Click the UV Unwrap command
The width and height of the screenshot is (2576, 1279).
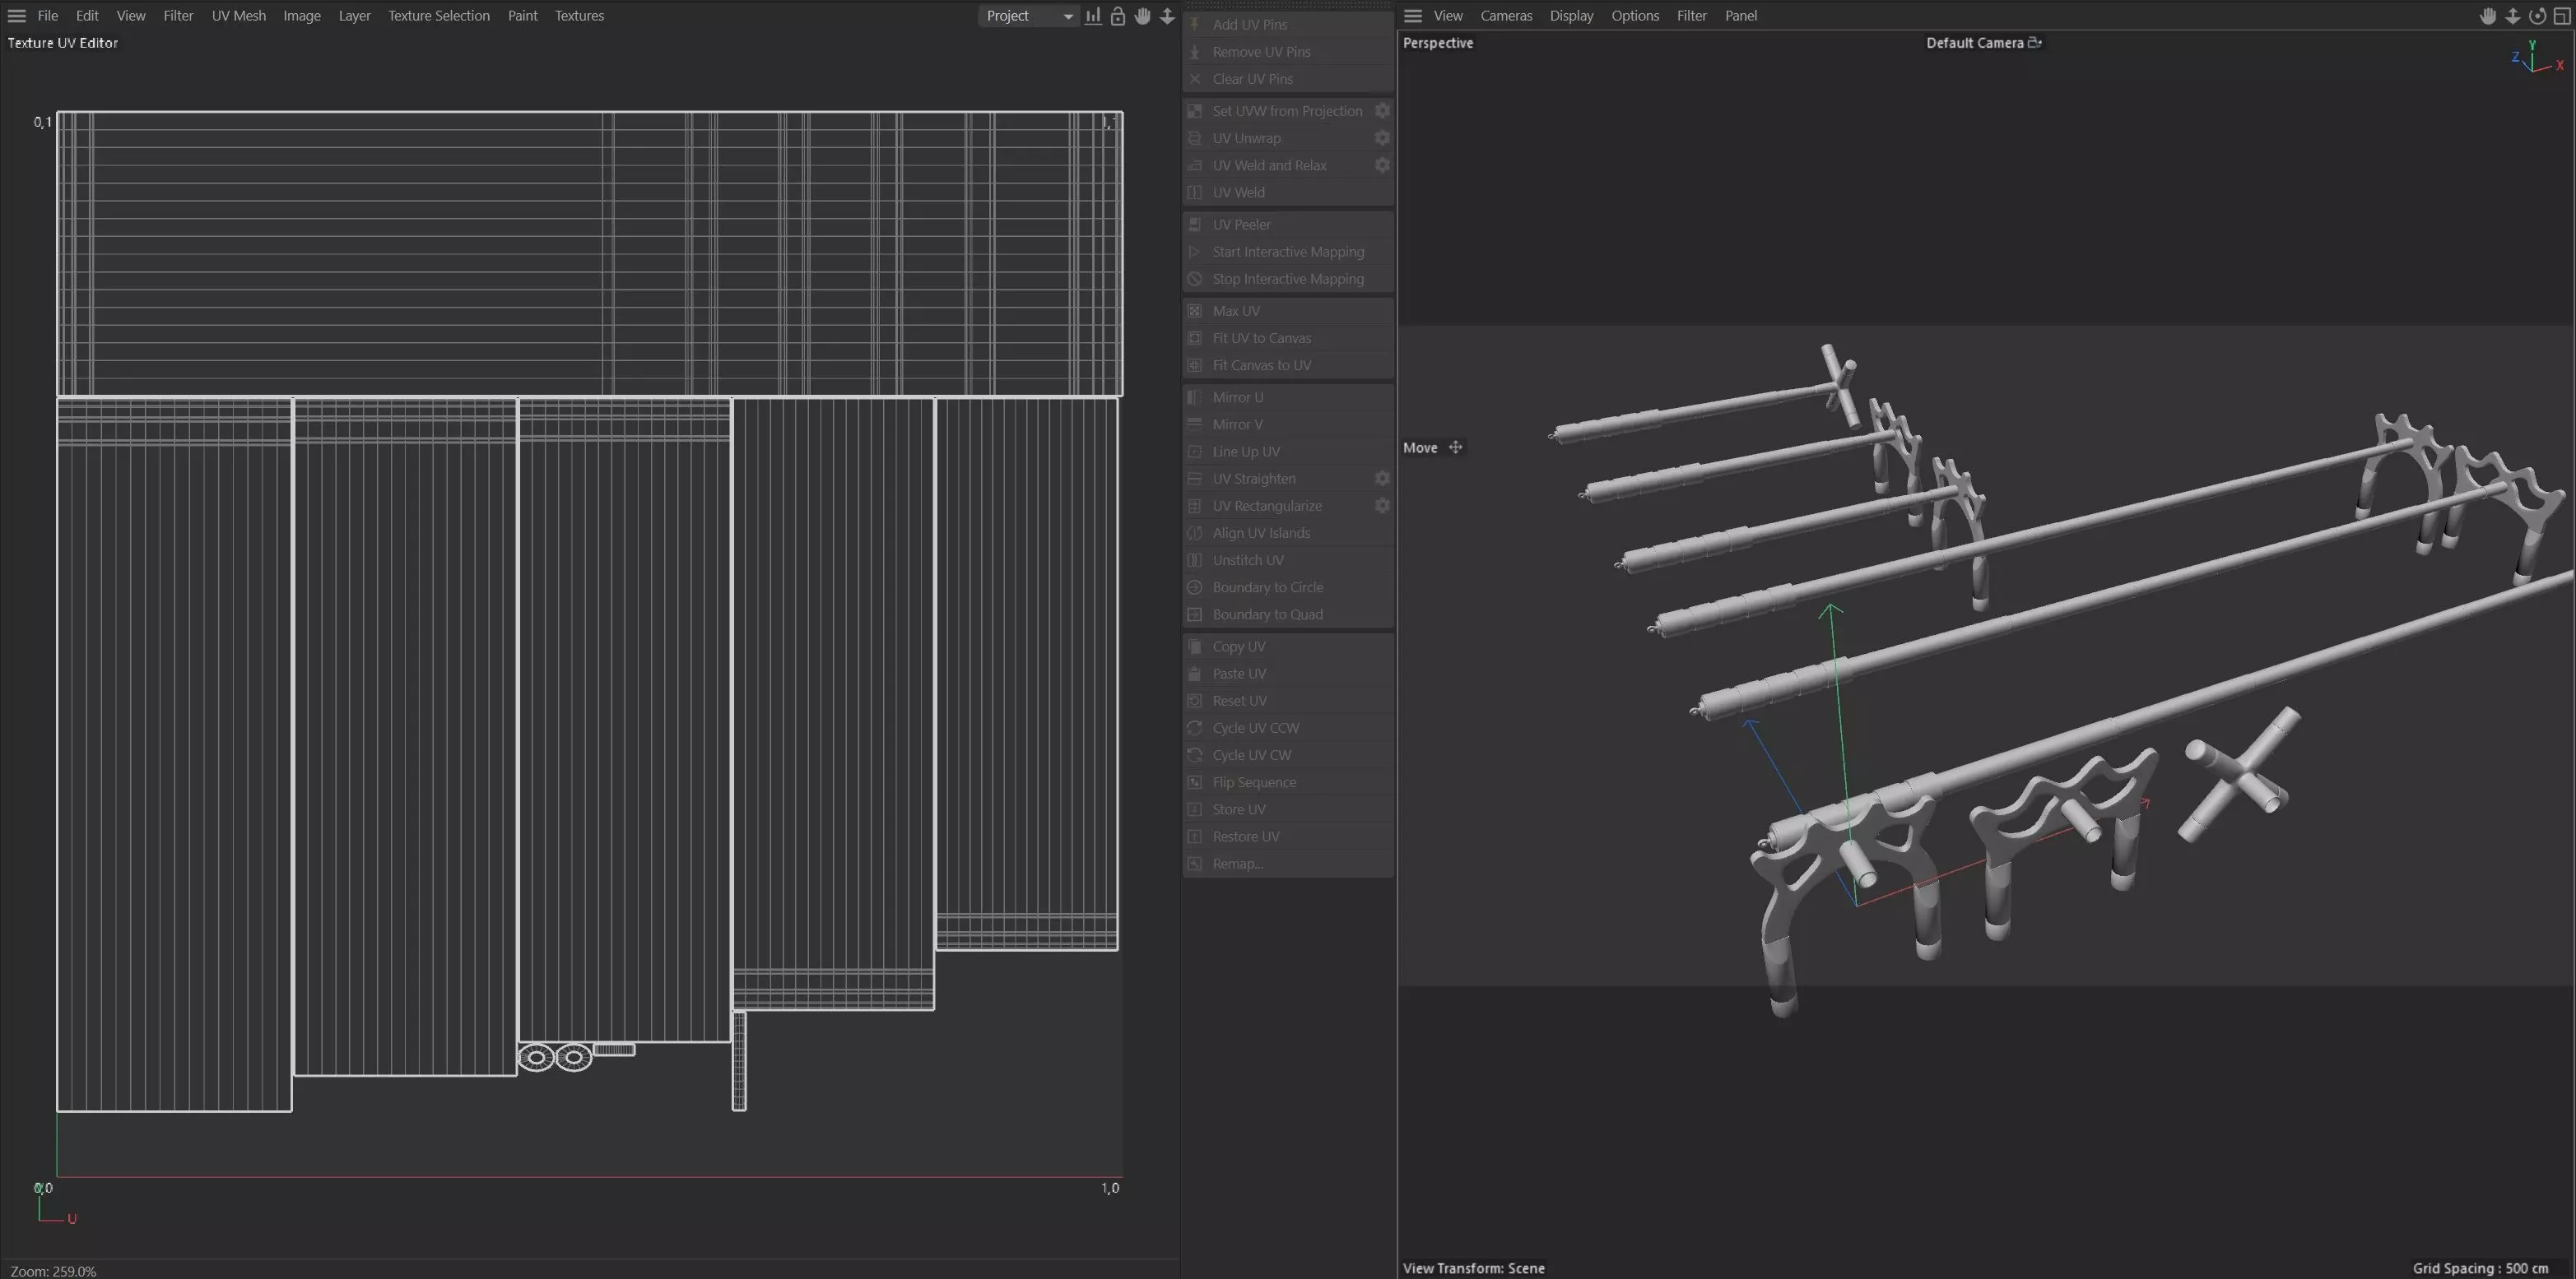click(x=1246, y=138)
